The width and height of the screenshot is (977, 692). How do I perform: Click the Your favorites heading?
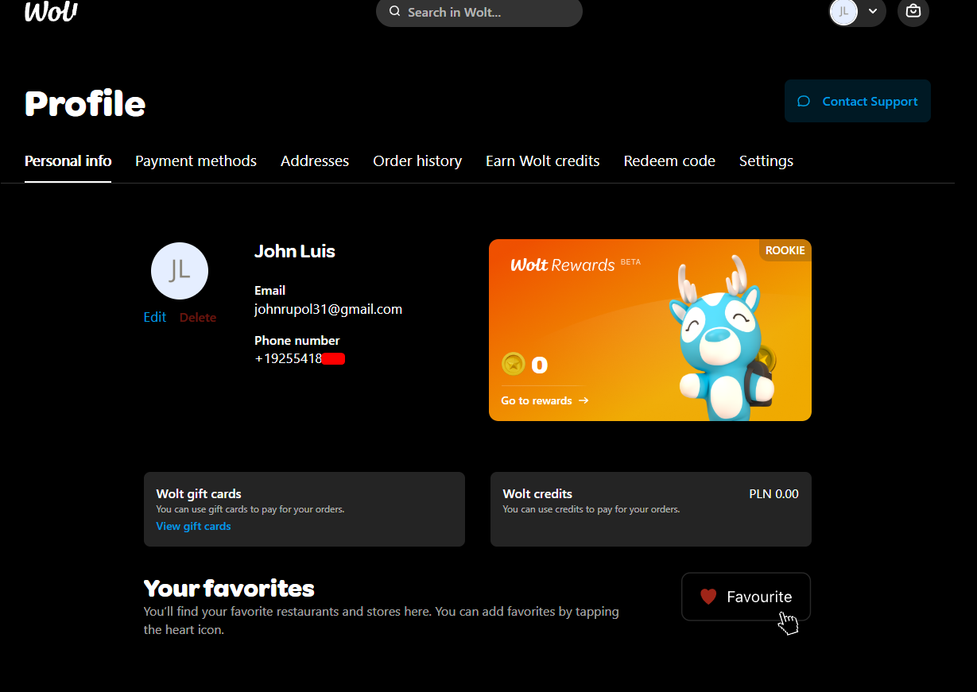pos(229,589)
